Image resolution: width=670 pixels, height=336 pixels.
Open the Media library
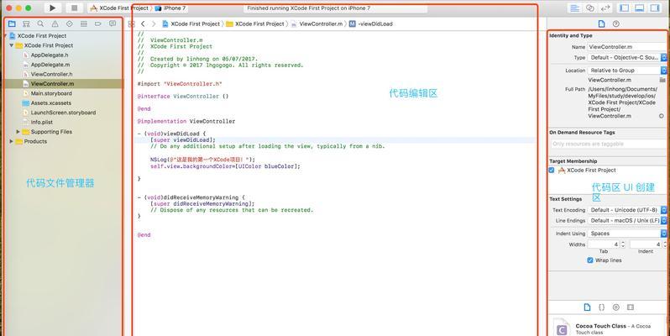coord(631,307)
